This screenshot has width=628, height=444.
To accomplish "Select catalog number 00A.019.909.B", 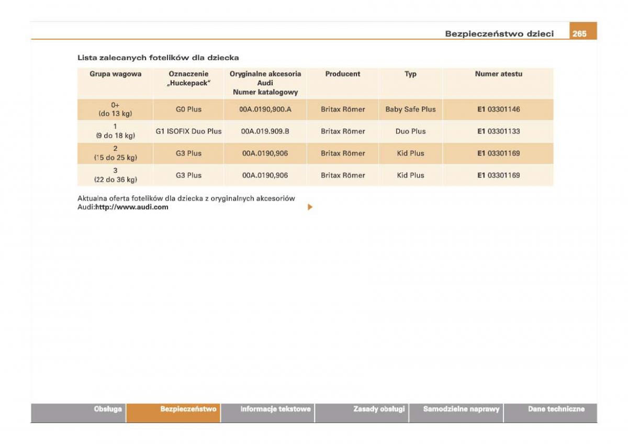I will pyautogui.click(x=265, y=131).
